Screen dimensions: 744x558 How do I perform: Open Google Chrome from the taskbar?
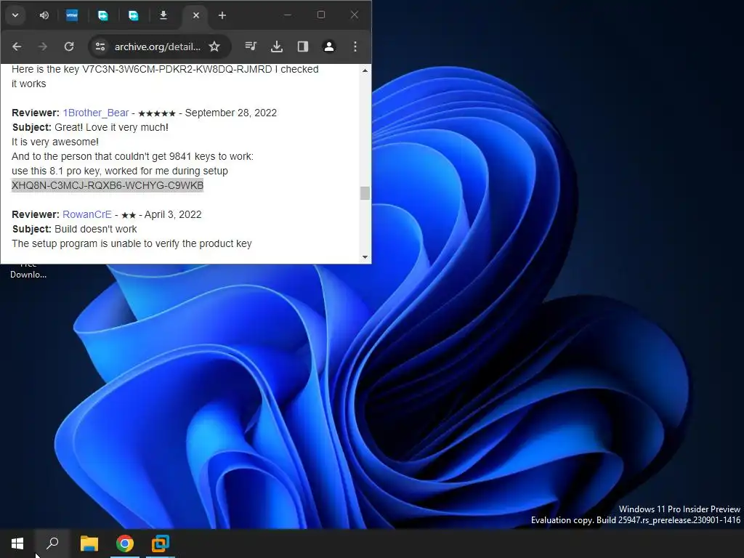click(125, 543)
